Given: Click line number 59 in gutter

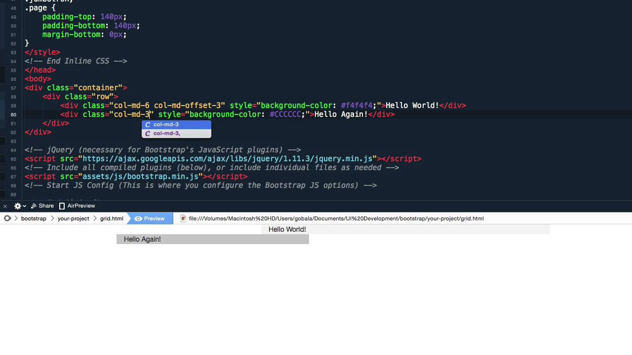Looking at the screenshot, I should 13,106.
